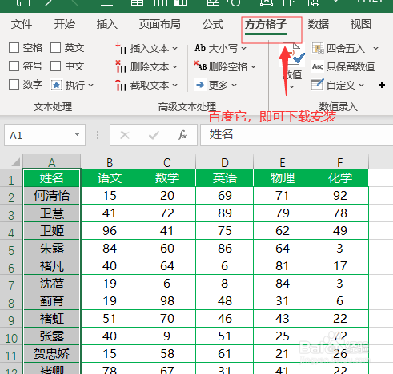393x374 pixels.
Task: Click the Rounding (四舍五入) icon
Action: pos(318,48)
